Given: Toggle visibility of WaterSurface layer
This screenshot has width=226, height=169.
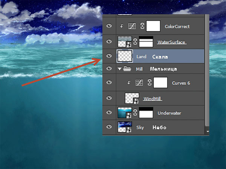Looking at the screenshot, I should [x=109, y=42].
